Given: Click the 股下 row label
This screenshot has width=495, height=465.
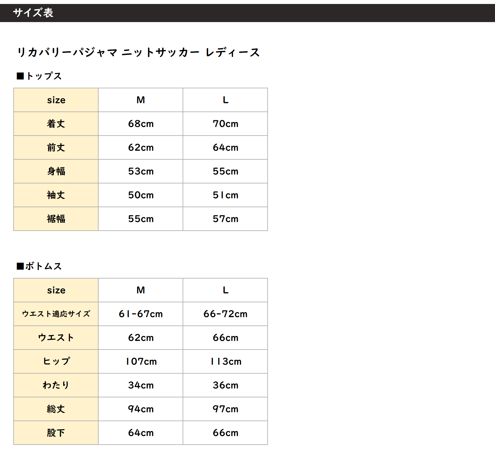Looking at the screenshot, I should 56,433.
